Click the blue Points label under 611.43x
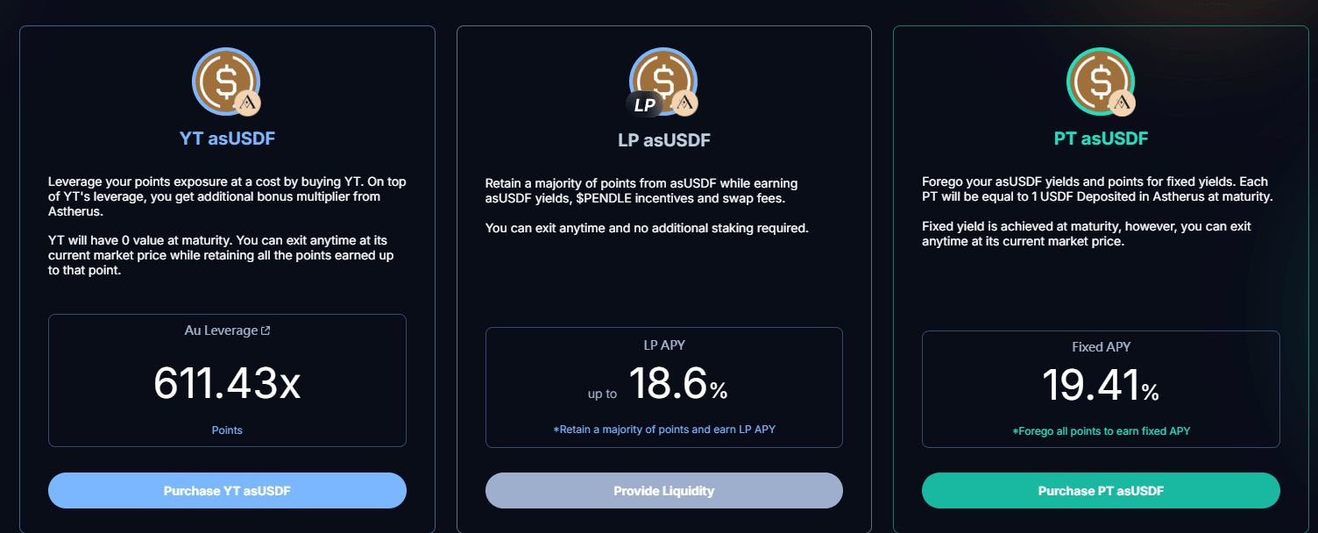 coord(227,430)
